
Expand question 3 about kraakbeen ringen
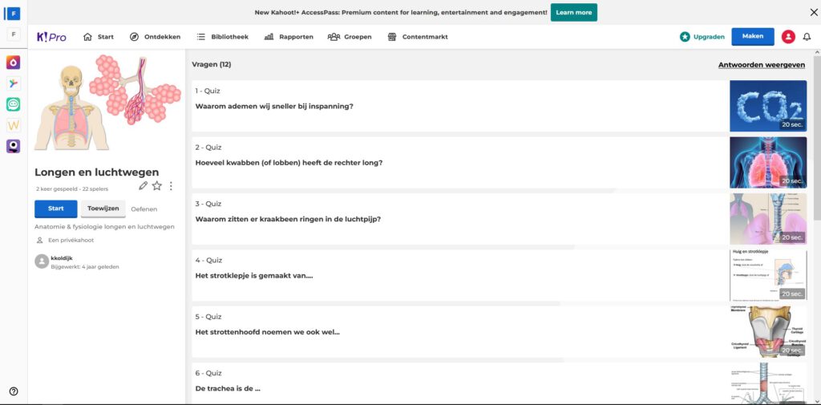click(459, 219)
